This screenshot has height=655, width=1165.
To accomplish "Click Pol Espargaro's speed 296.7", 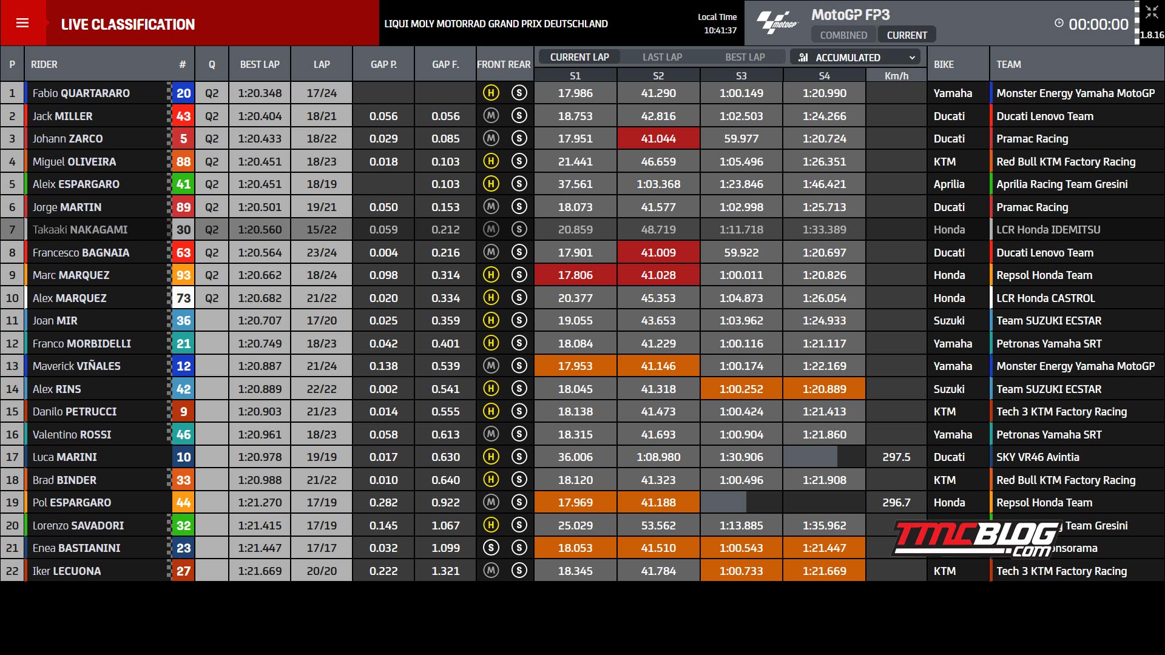I will point(896,502).
